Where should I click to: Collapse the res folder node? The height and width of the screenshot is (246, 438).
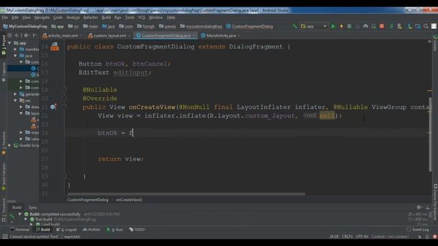[x=15, y=100]
